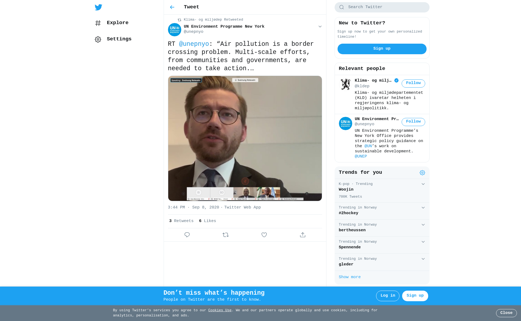The height and width of the screenshot is (321, 521).
Task: Open the @kldep handle
Action: pyautogui.click(x=362, y=86)
